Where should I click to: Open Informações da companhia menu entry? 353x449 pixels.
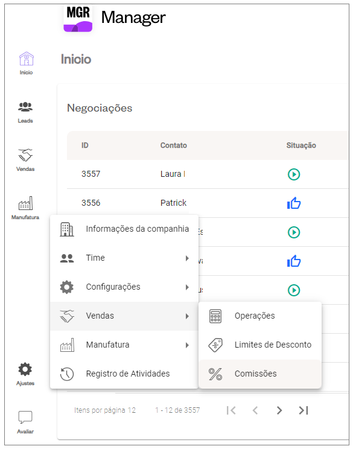(x=124, y=229)
